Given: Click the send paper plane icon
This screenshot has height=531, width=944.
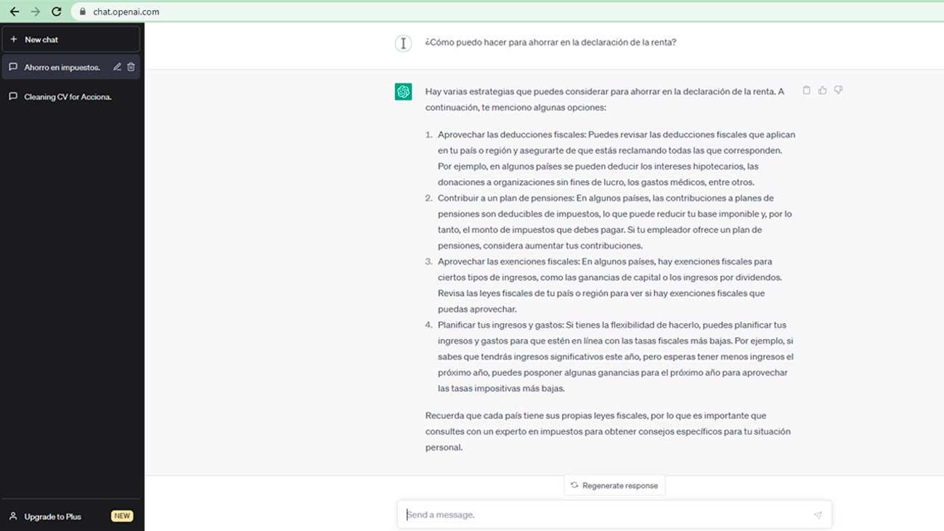Looking at the screenshot, I should tap(818, 515).
